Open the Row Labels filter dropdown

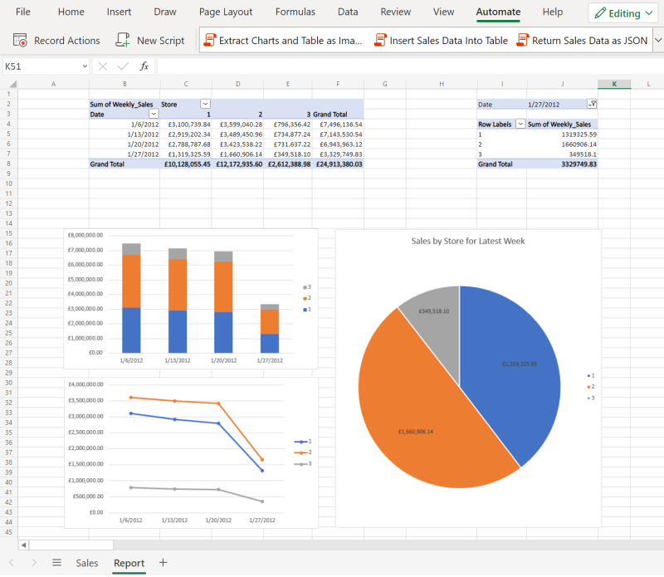pos(520,124)
